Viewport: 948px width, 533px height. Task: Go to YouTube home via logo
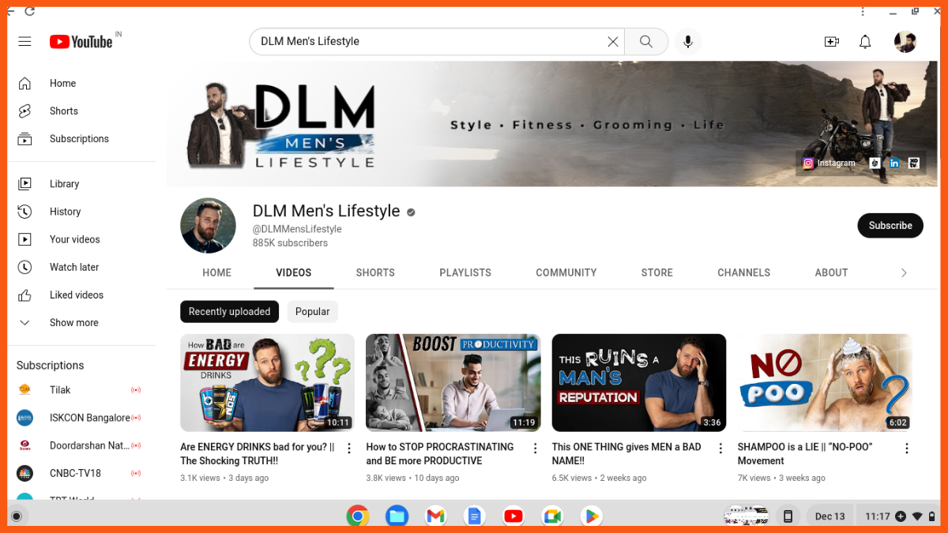point(81,41)
